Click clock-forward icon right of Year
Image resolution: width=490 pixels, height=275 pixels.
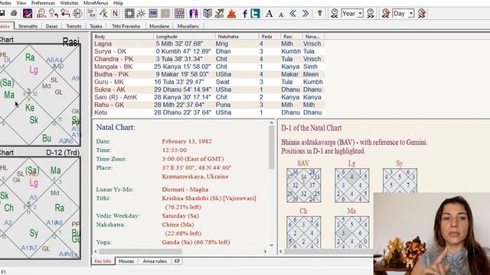coord(371,14)
